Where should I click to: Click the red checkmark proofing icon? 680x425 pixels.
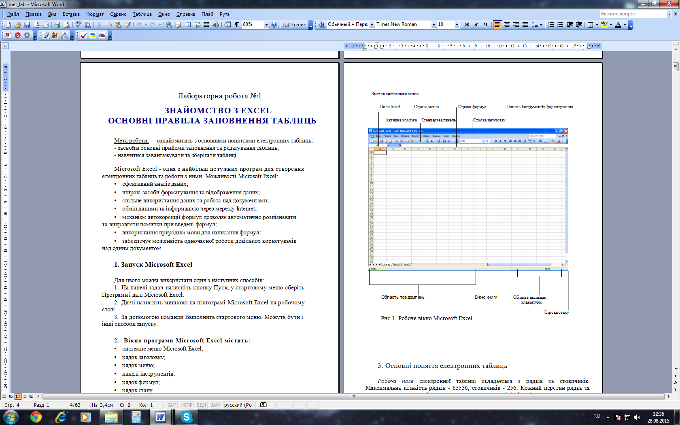[83, 36]
